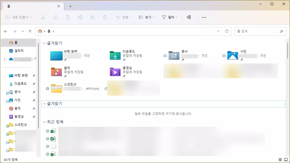This screenshot has width=290, height=163.
Task: Expand the OneDrive cloud node
Action: point(4,59)
